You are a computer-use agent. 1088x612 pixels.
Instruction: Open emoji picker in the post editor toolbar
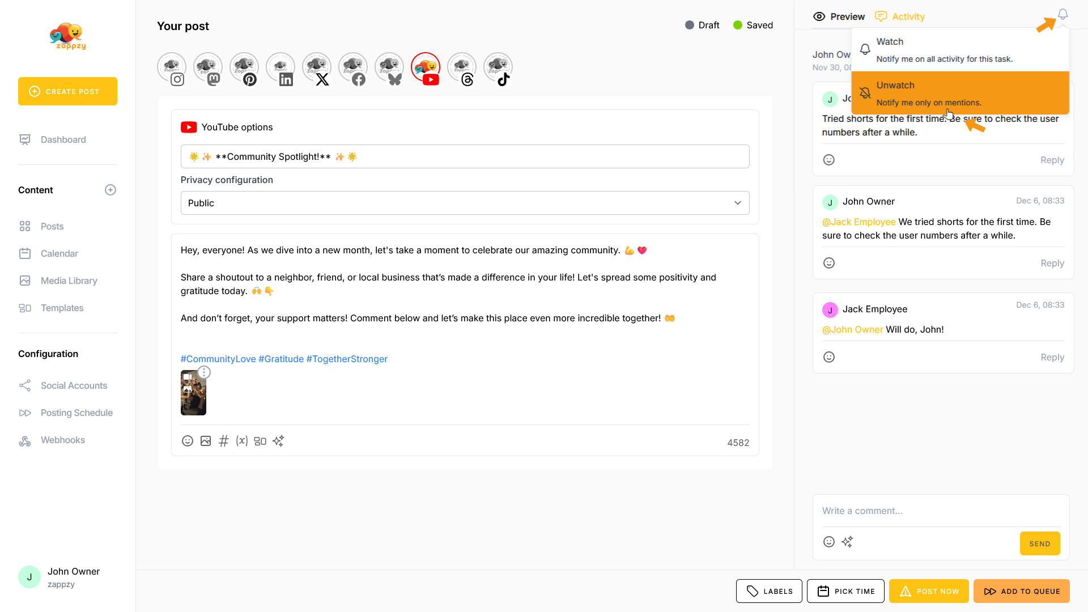tap(188, 441)
